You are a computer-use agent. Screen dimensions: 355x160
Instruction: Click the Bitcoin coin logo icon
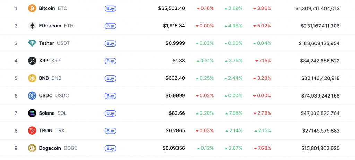[32, 8]
